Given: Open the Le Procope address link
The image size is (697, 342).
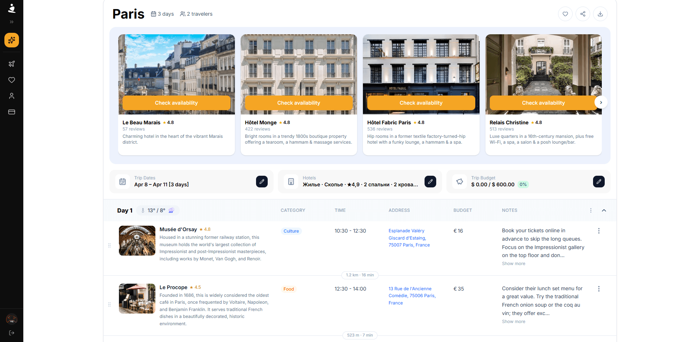Looking at the screenshot, I should tap(412, 296).
